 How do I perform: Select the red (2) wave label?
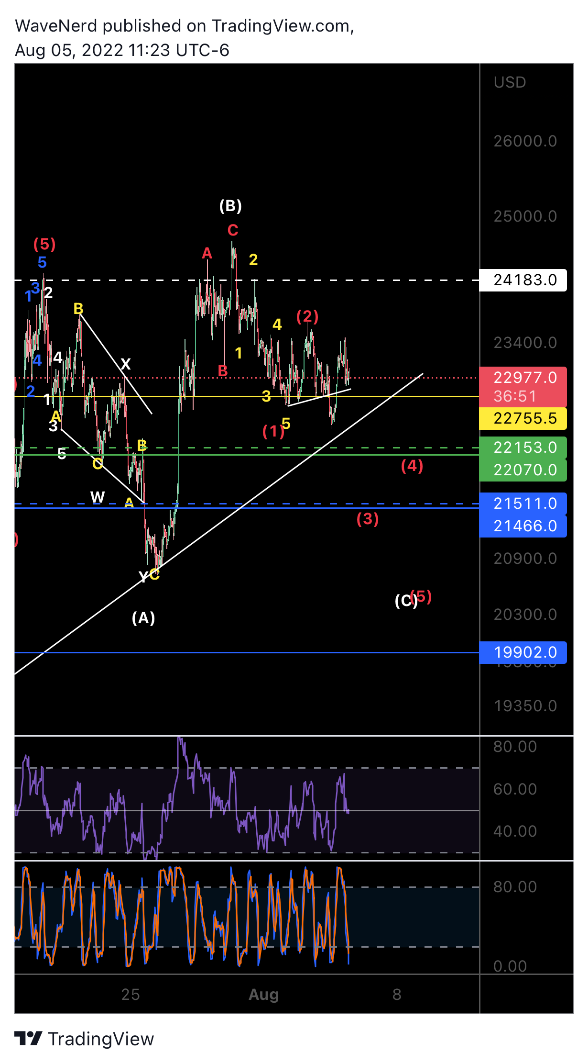coord(307,316)
